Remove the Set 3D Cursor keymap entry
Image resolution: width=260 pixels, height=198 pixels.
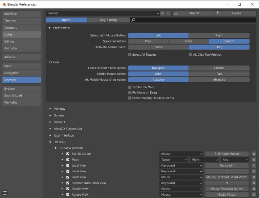pyautogui.click(x=254, y=154)
